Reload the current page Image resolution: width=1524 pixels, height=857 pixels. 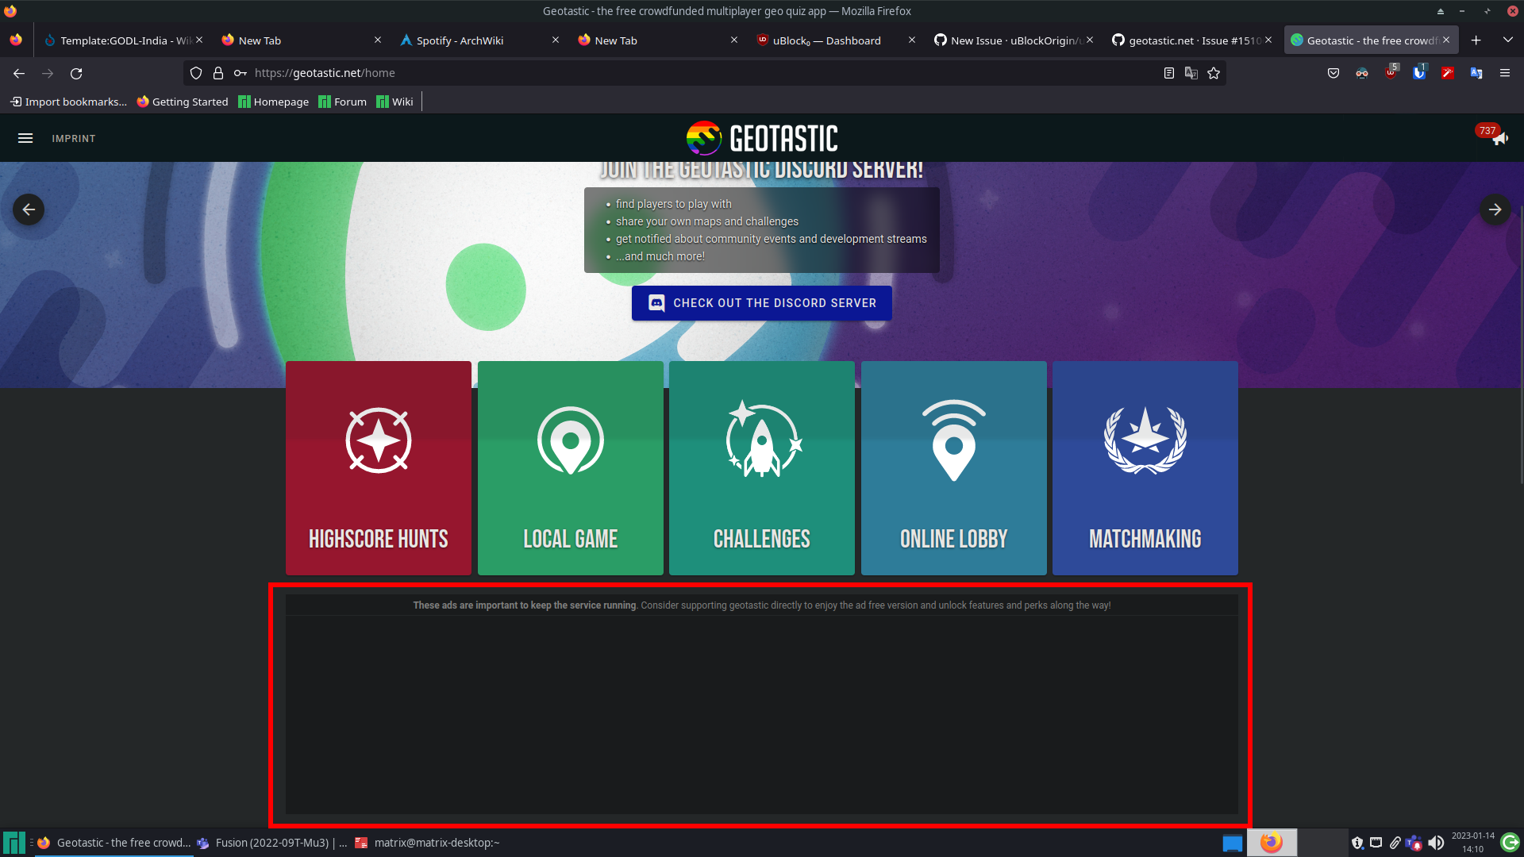[76, 73]
